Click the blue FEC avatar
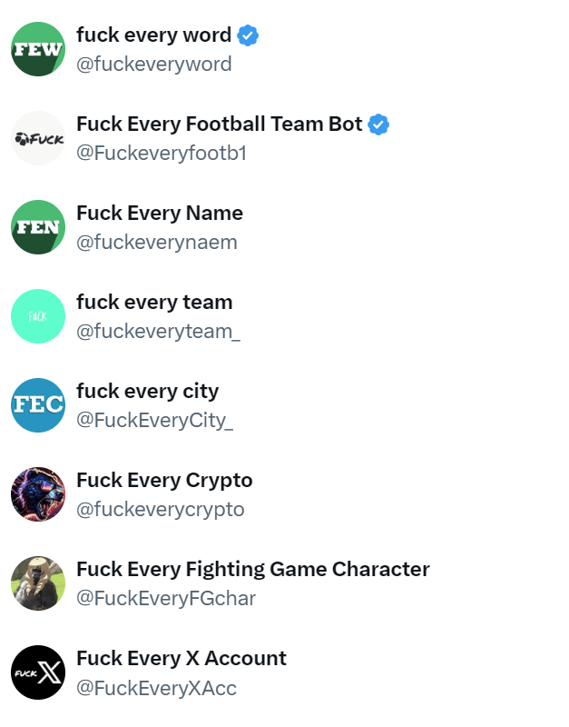 pos(38,405)
